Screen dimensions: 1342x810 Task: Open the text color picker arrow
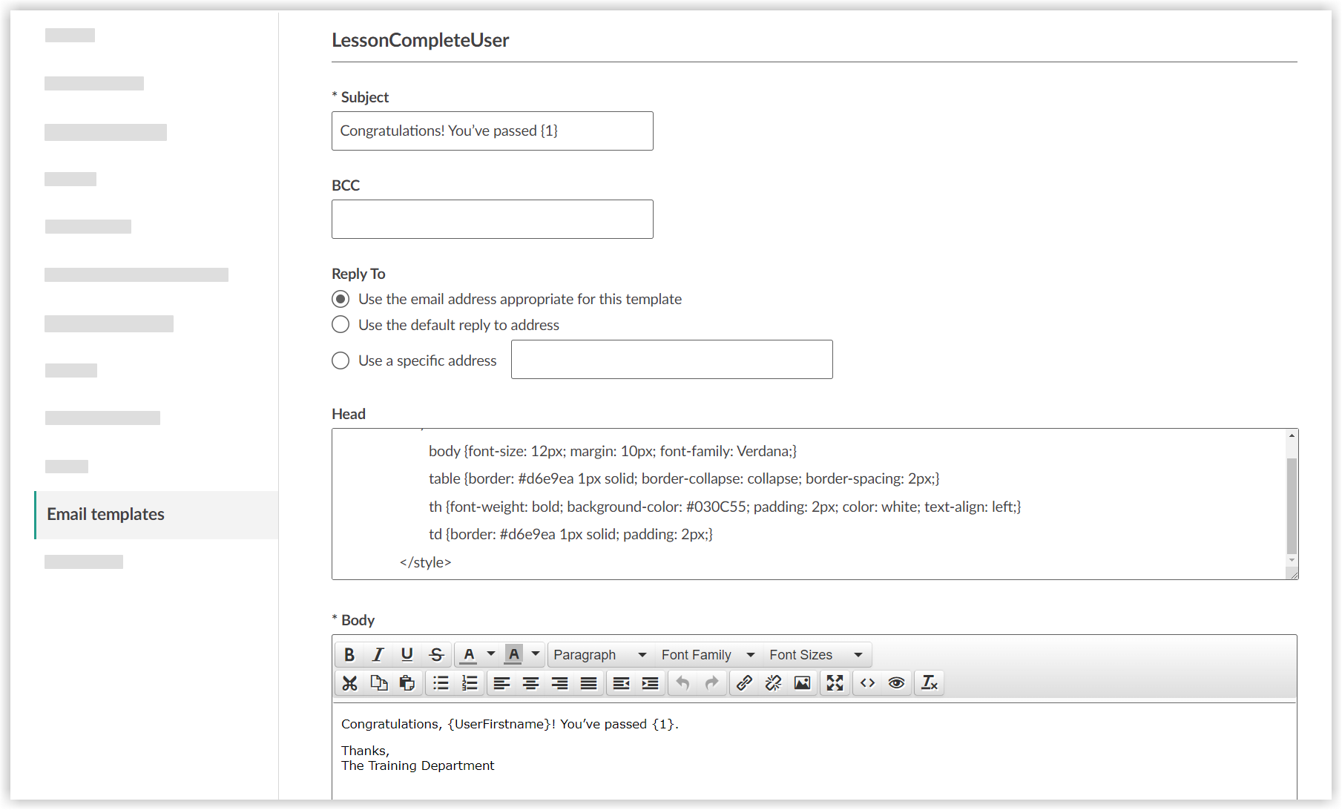click(490, 654)
